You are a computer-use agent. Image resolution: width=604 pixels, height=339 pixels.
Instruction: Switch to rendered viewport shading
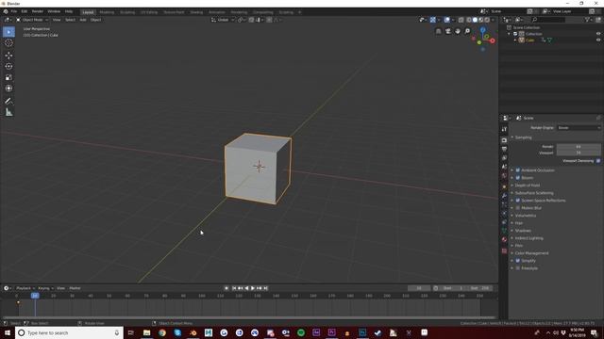click(487, 20)
